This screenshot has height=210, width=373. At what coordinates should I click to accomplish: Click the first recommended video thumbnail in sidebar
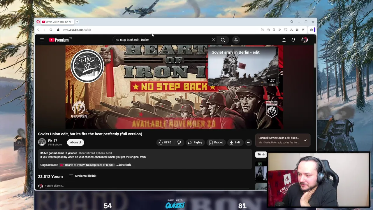tap(261, 171)
